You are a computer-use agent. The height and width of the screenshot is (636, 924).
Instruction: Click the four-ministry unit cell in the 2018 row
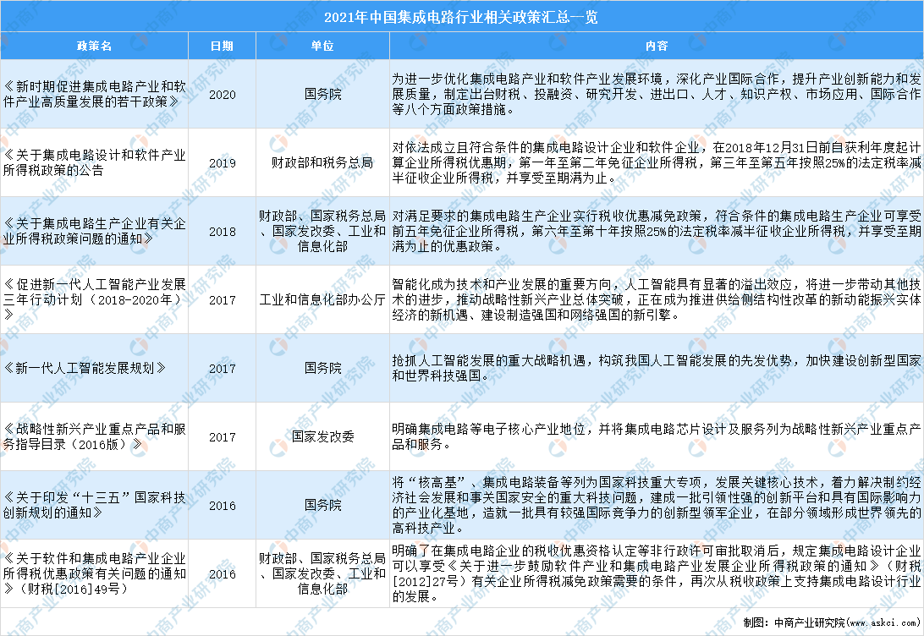click(x=322, y=232)
